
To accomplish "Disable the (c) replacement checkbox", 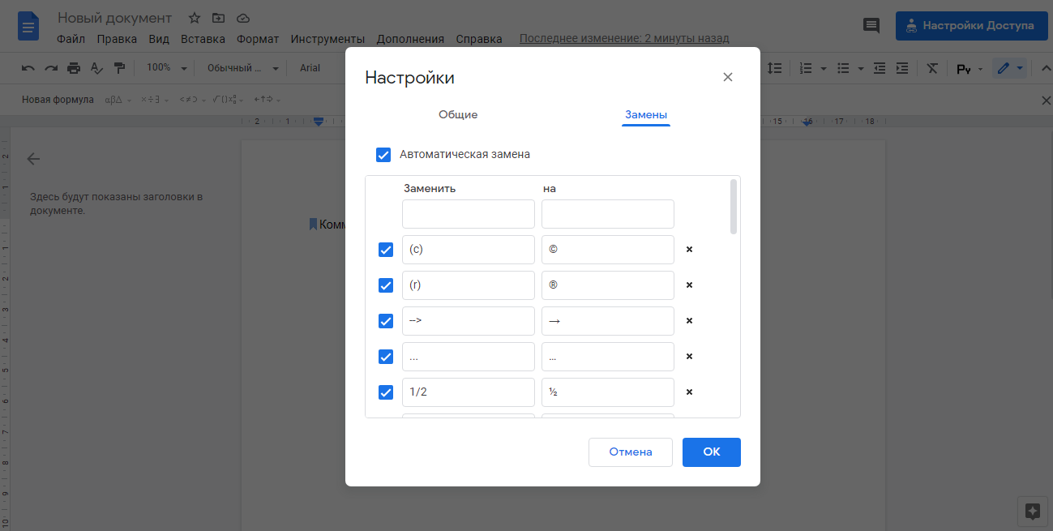I will click(386, 250).
